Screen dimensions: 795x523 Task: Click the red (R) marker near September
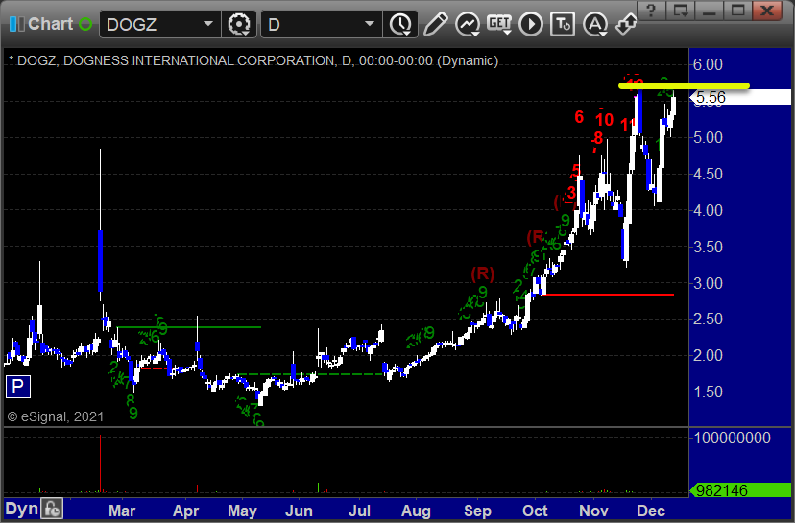(x=482, y=273)
